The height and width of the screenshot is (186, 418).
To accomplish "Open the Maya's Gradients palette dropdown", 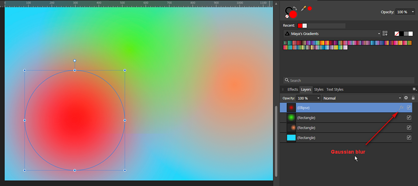I will point(332,33).
